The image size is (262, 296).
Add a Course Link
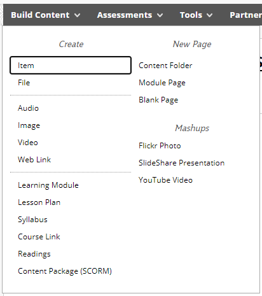[39, 237]
